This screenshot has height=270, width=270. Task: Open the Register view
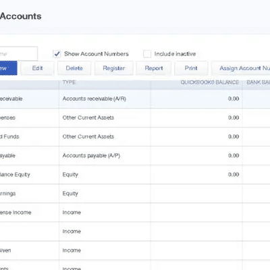coord(114,68)
